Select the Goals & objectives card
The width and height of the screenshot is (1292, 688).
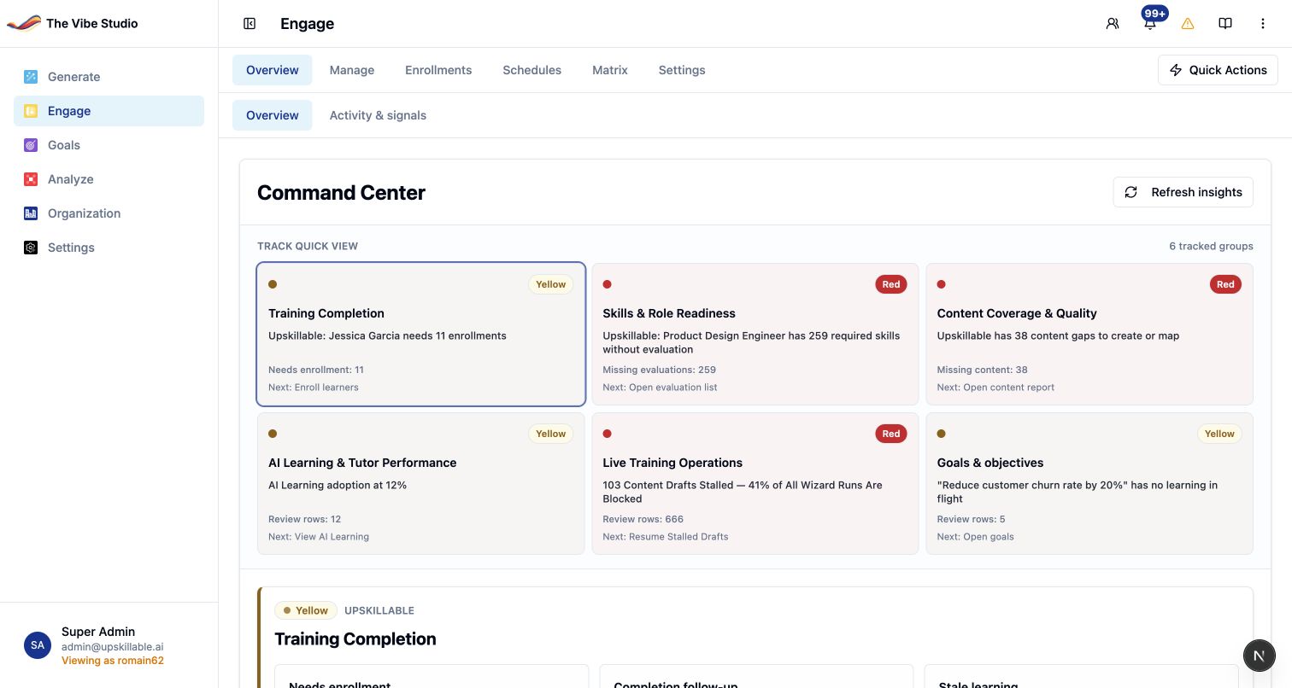(x=1089, y=483)
